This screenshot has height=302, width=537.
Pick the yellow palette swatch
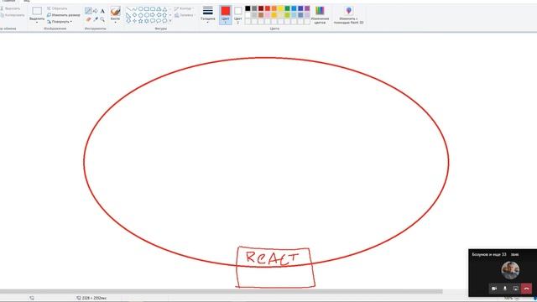point(281,8)
